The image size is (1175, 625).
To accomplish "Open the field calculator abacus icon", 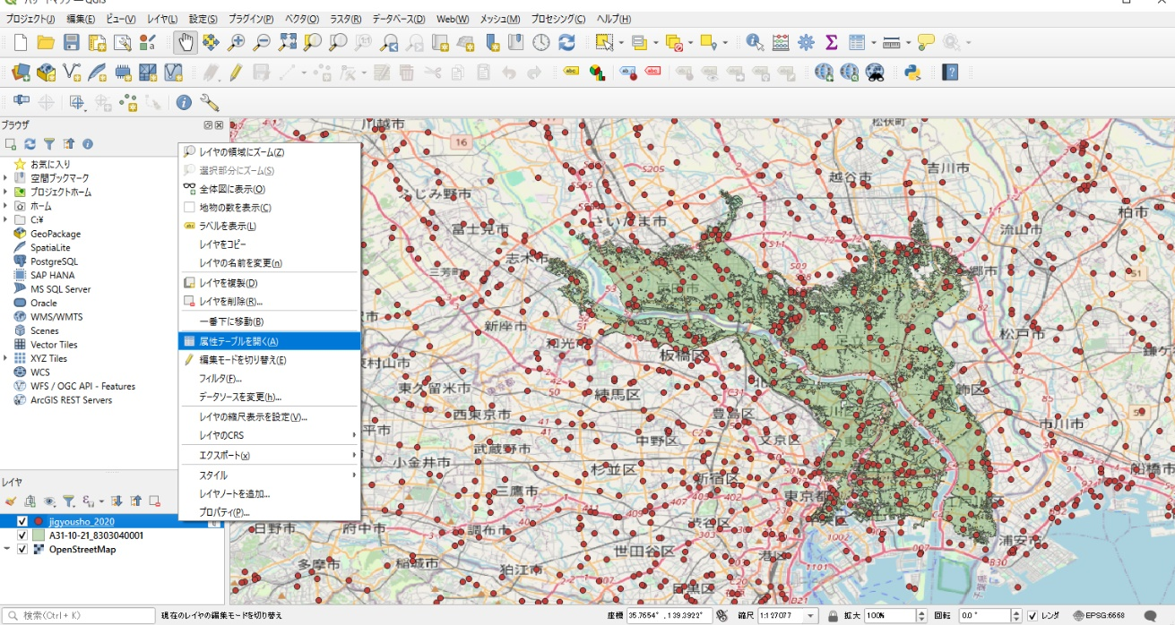I will tap(781, 42).
